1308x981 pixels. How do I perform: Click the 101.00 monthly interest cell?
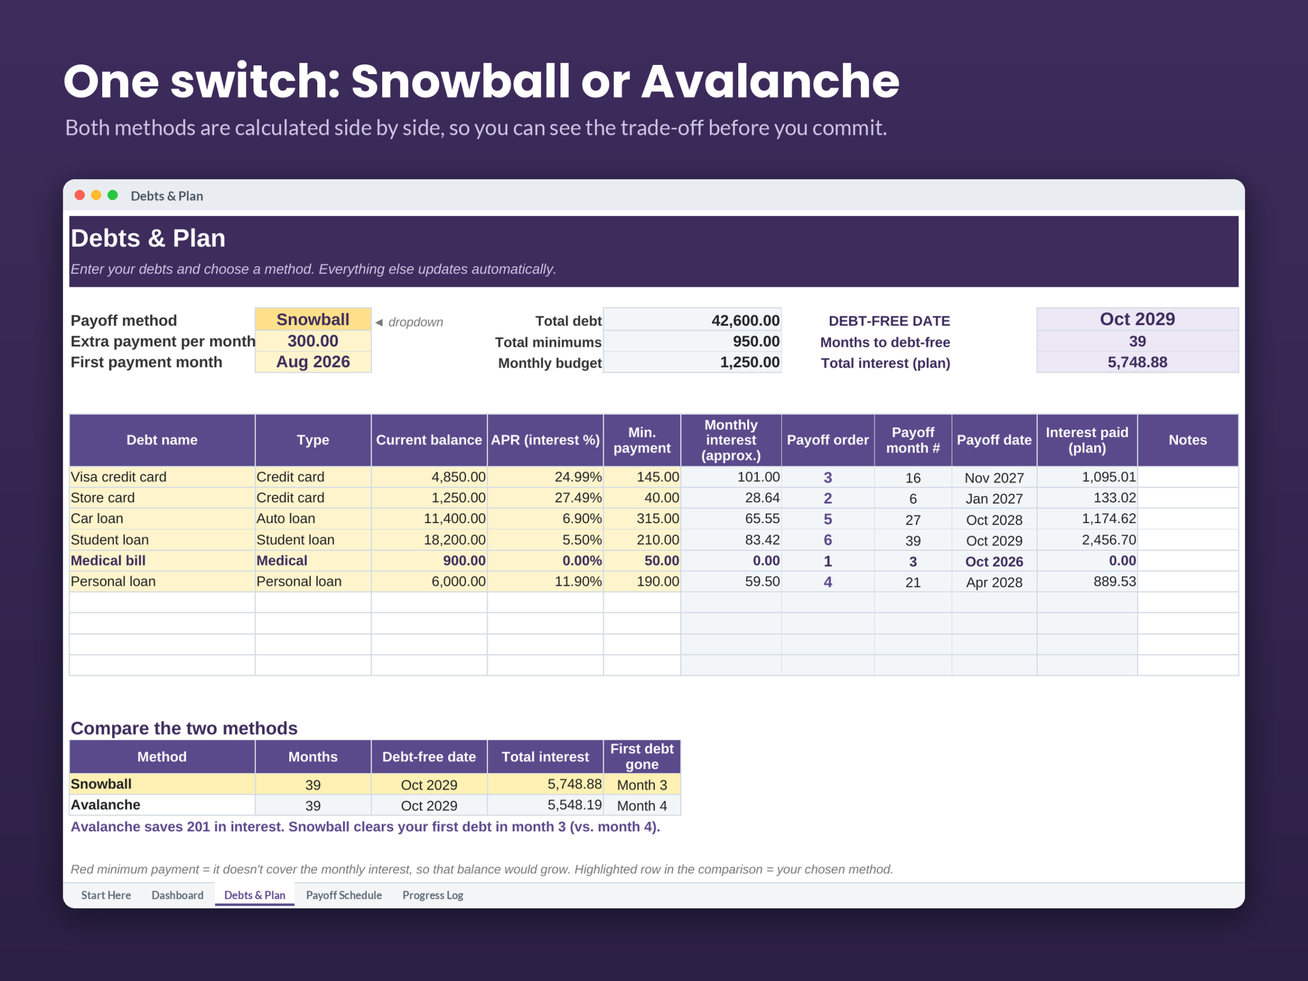(731, 477)
